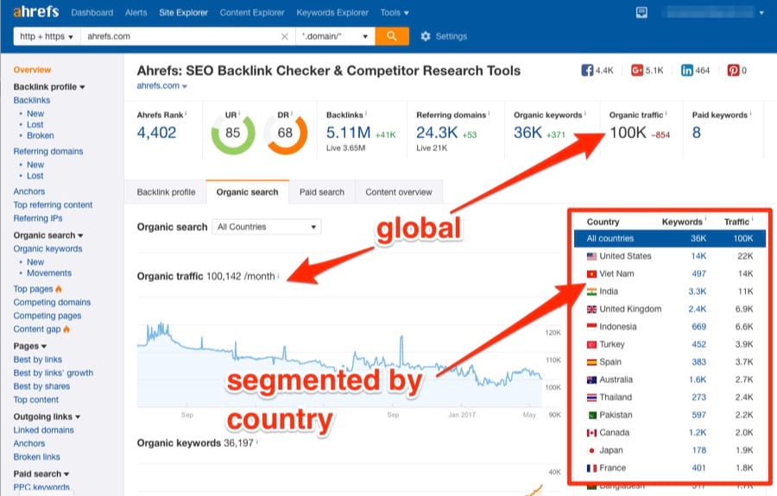Open the All Countries dropdown

pos(267,227)
